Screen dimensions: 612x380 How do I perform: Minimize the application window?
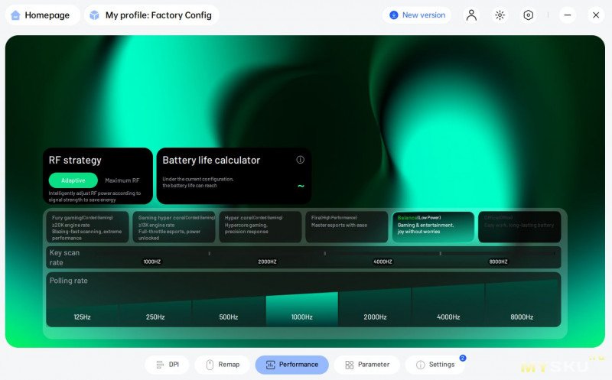pyautogui.click(x=567, y=15)
